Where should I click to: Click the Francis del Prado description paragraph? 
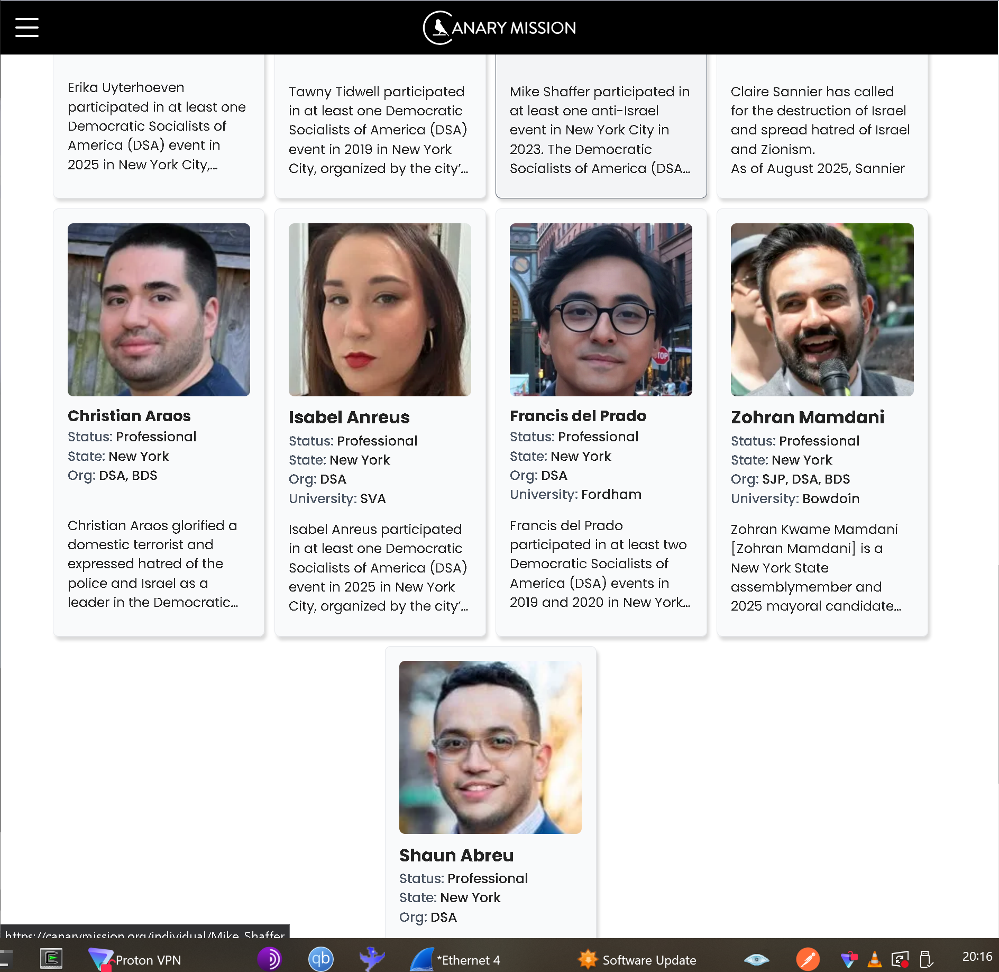point(600,564)
